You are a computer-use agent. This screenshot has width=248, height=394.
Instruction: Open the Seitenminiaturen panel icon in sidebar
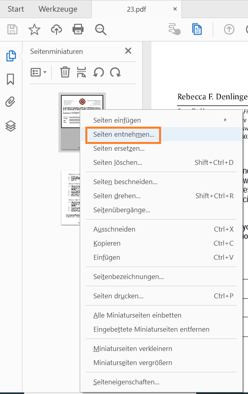point(11,57)
